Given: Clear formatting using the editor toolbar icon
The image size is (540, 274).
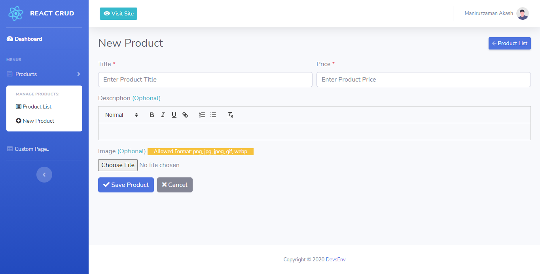Looking at the screenshot, I should pos(230,115).
